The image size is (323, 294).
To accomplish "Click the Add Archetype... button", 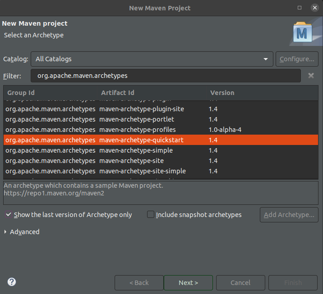I will tap(289, 215).
